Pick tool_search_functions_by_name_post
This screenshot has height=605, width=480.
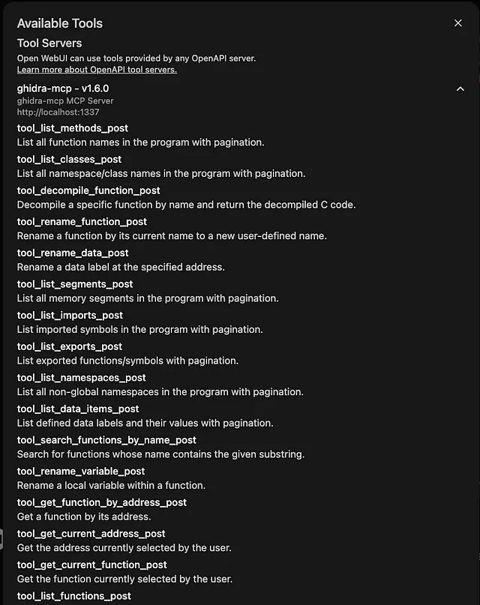click(106, 440)
